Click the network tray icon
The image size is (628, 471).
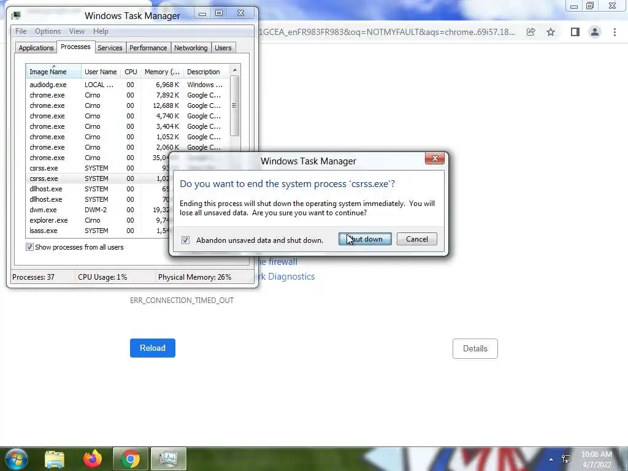(x=566, y=459)
